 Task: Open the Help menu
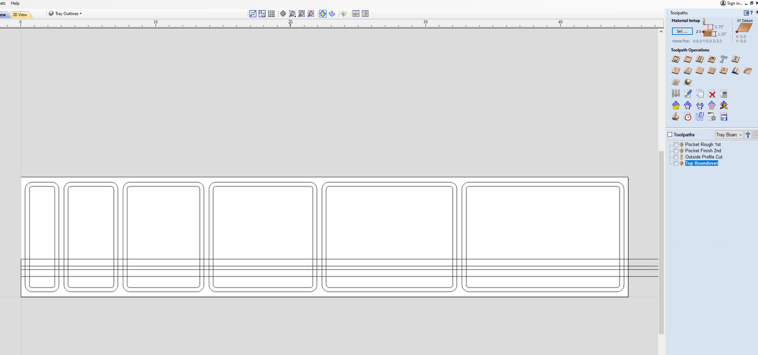pos(15,3)
